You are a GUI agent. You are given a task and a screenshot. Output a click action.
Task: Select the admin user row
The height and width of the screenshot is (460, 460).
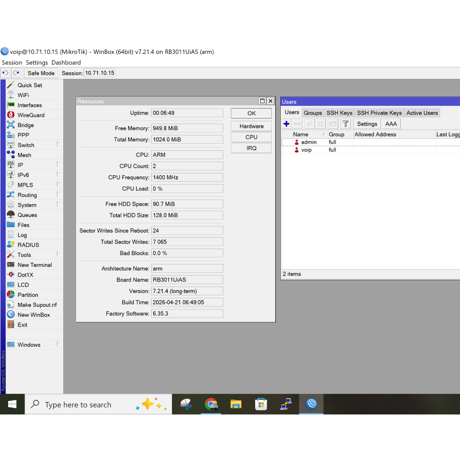click(371, 142)
